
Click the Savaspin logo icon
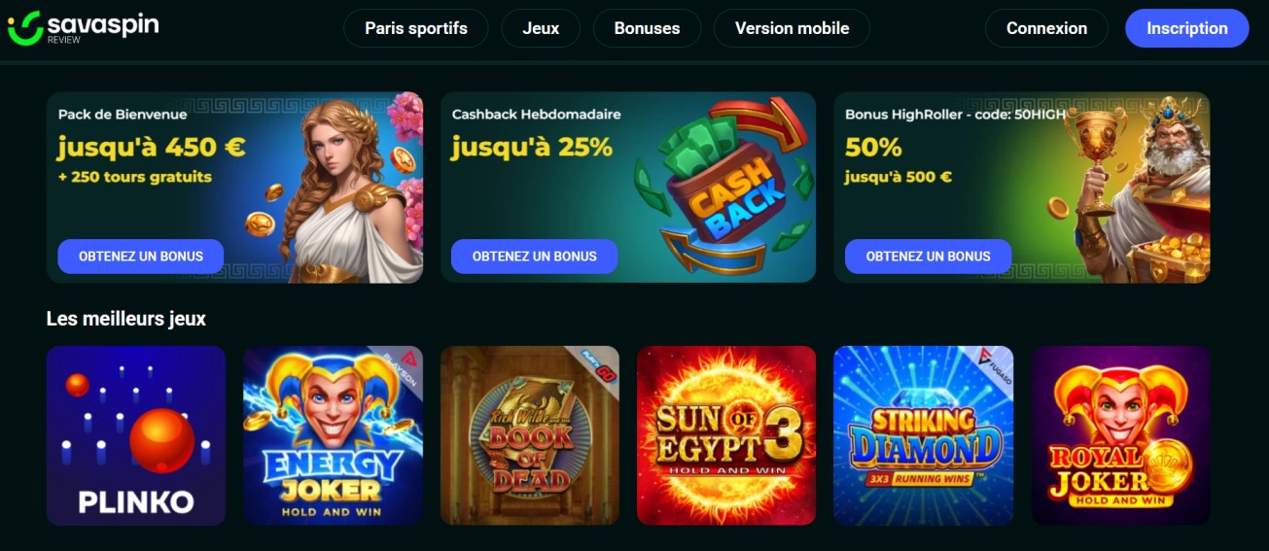[24, 28]
